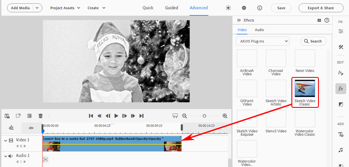Step back one frame
Viewport: 349px width, 167px height.
point(108,116)
